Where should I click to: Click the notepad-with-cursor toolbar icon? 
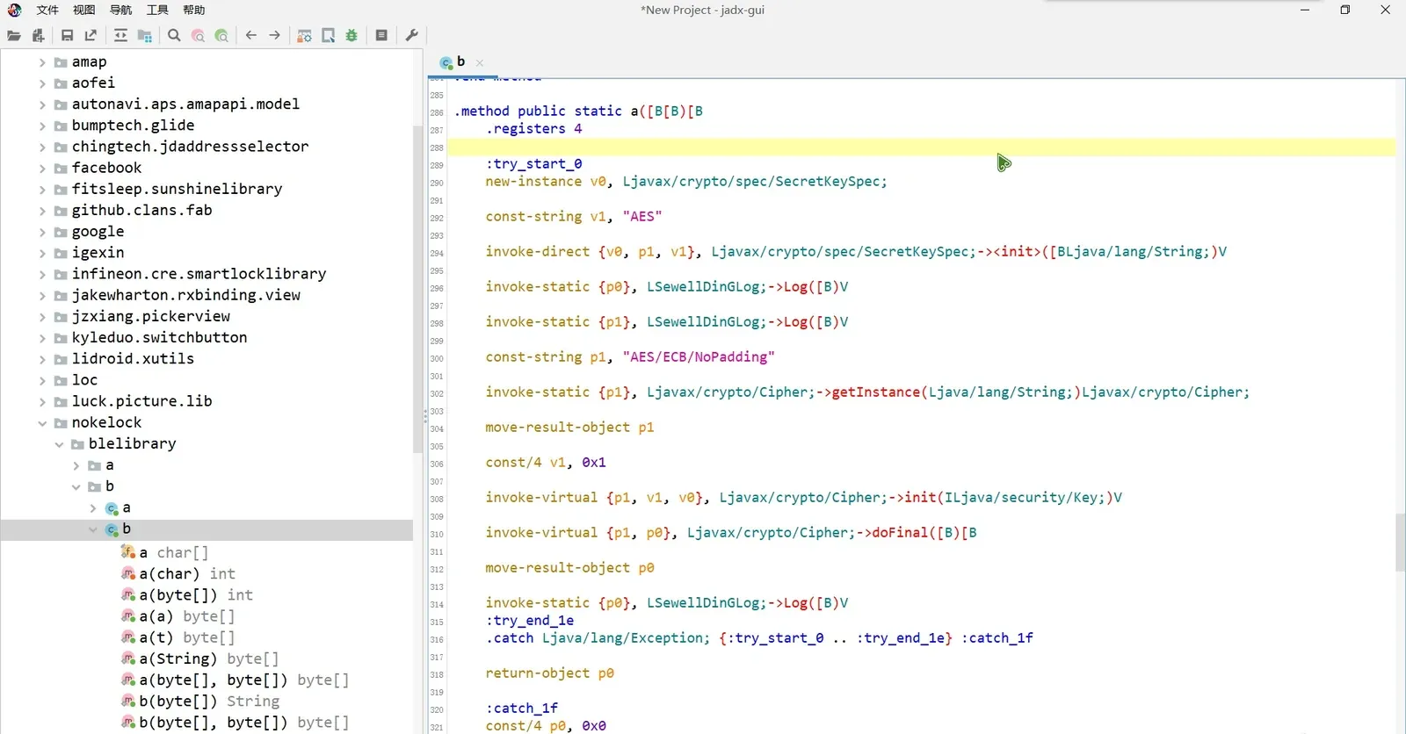tap(328, 36)
